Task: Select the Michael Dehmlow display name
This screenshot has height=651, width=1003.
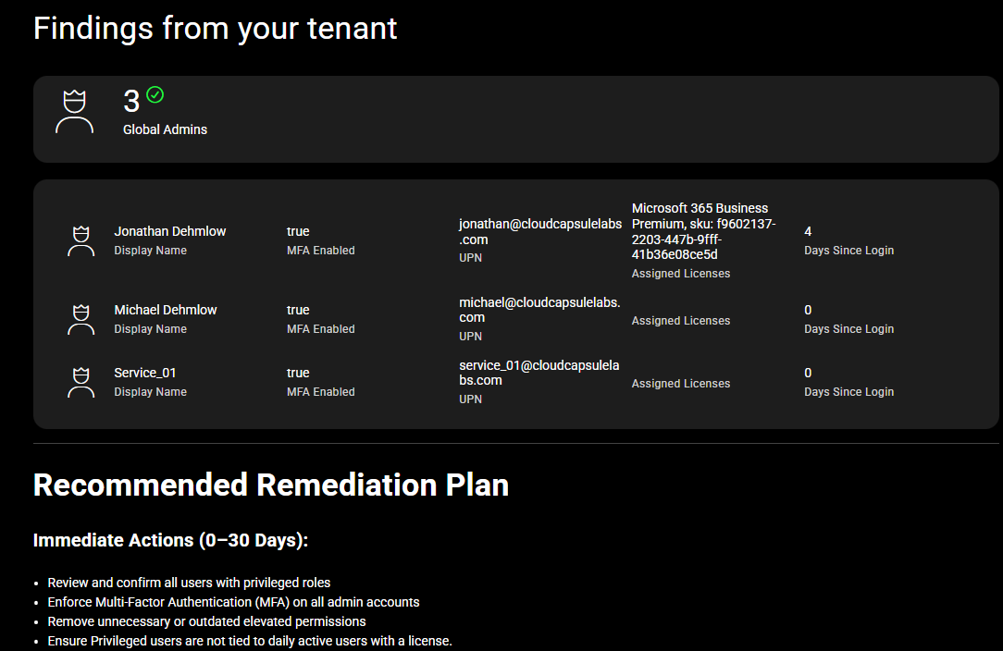Action: [x=166, y=310]
